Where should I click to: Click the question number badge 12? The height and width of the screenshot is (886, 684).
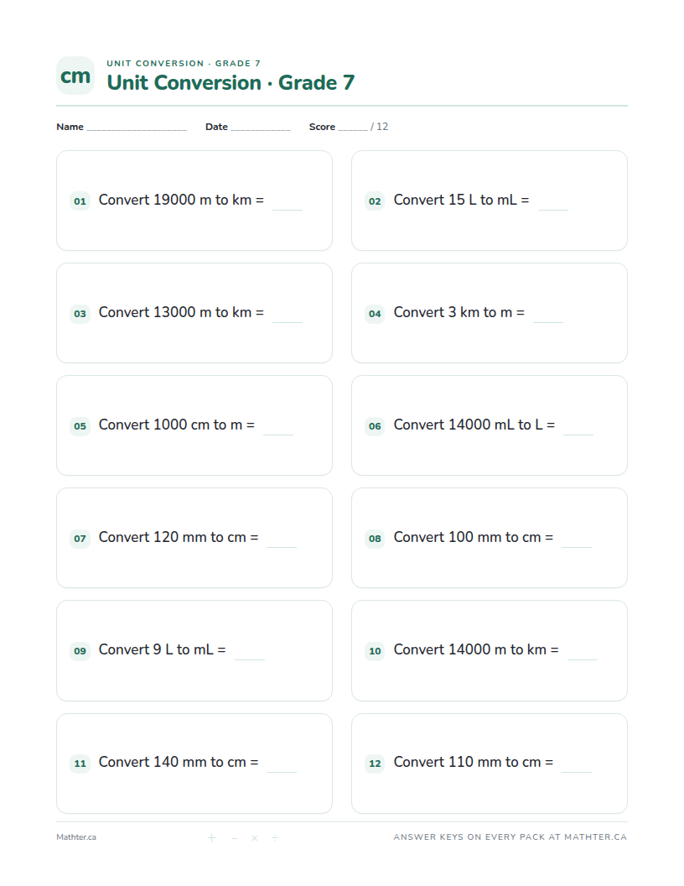click(375, 763)
